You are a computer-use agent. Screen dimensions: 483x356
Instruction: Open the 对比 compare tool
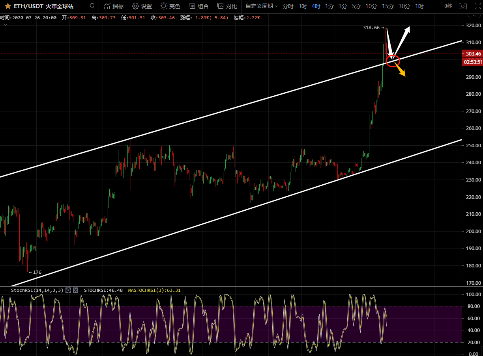click(x=227, y=6)
